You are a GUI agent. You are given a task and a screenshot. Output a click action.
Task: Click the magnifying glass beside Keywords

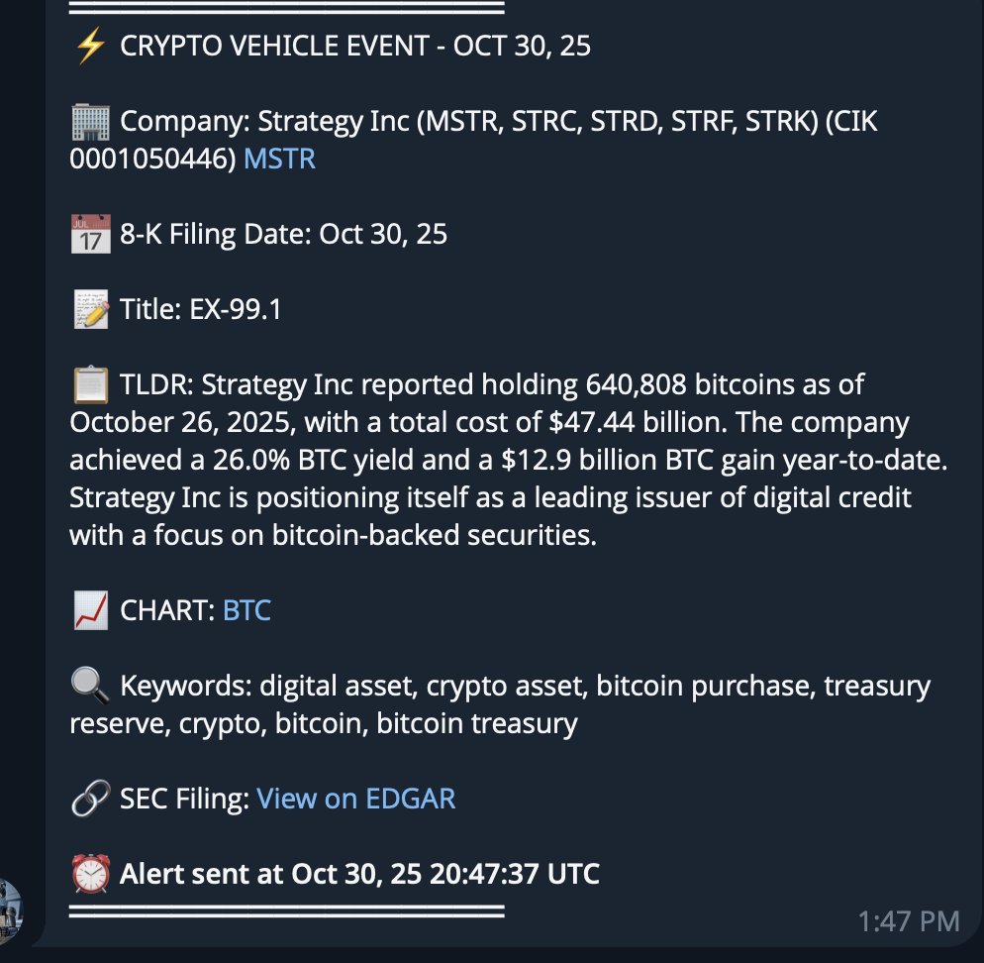point(90,686)
